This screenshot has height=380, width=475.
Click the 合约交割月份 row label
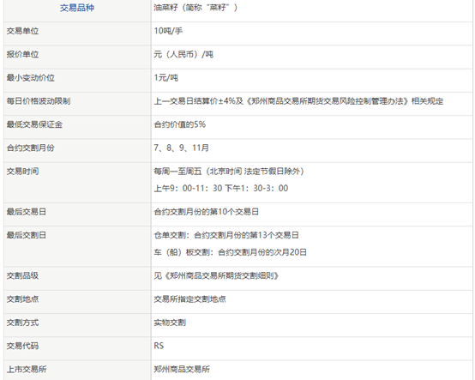31,148
